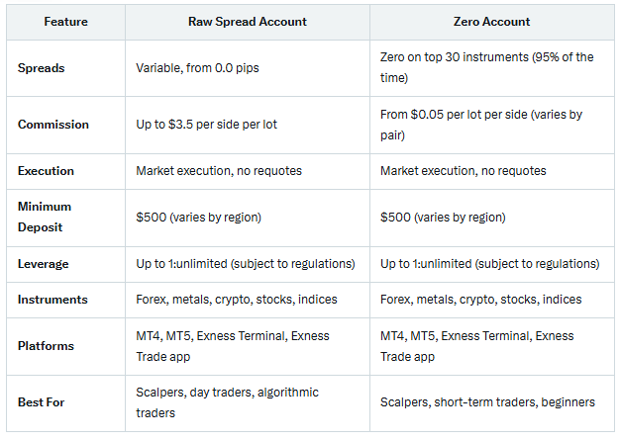This screenshot has width=620, height=441.
Task: Click the "Instruments" row label
Action: pyautogui.click(x=52, y=300)
